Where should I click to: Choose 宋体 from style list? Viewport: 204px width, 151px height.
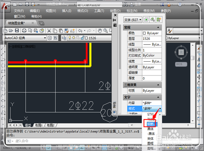pyautogui.click(x=151, y=139)
